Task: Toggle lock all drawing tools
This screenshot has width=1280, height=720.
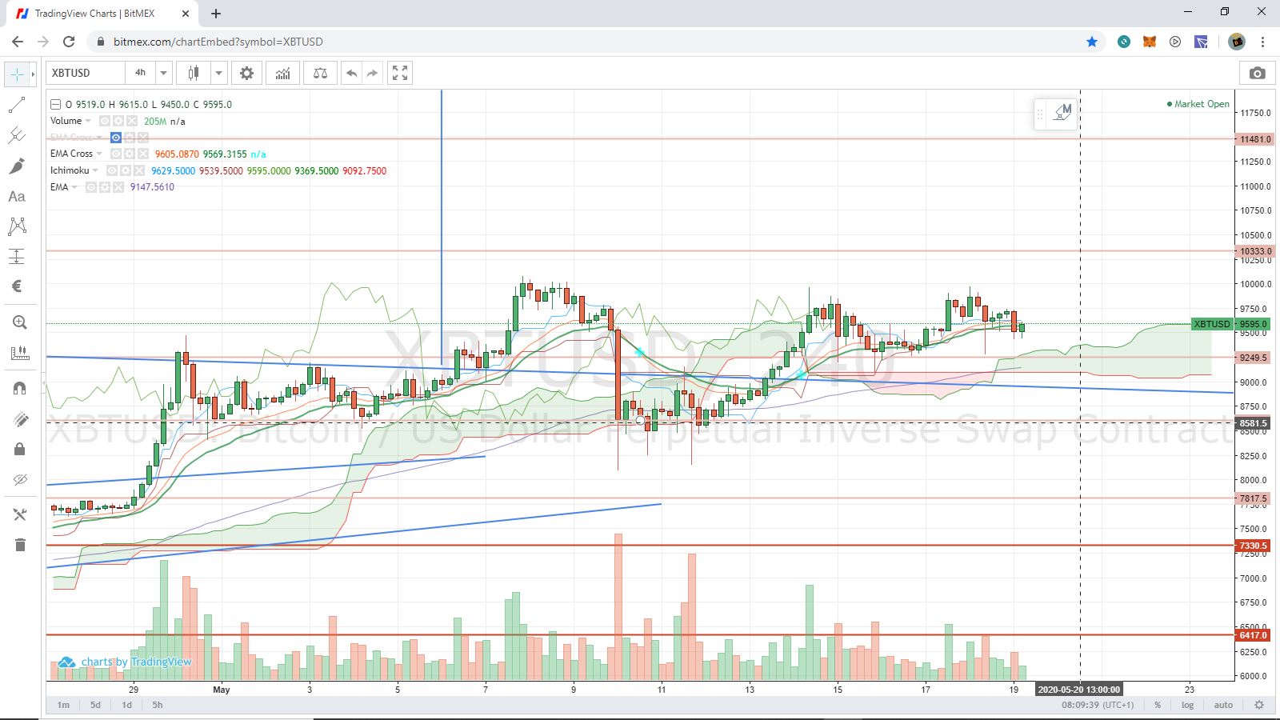Action: click(20, 450)
